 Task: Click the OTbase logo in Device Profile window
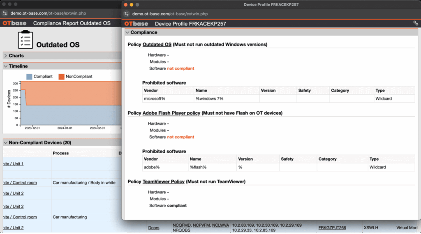click(x=136, y=23)
